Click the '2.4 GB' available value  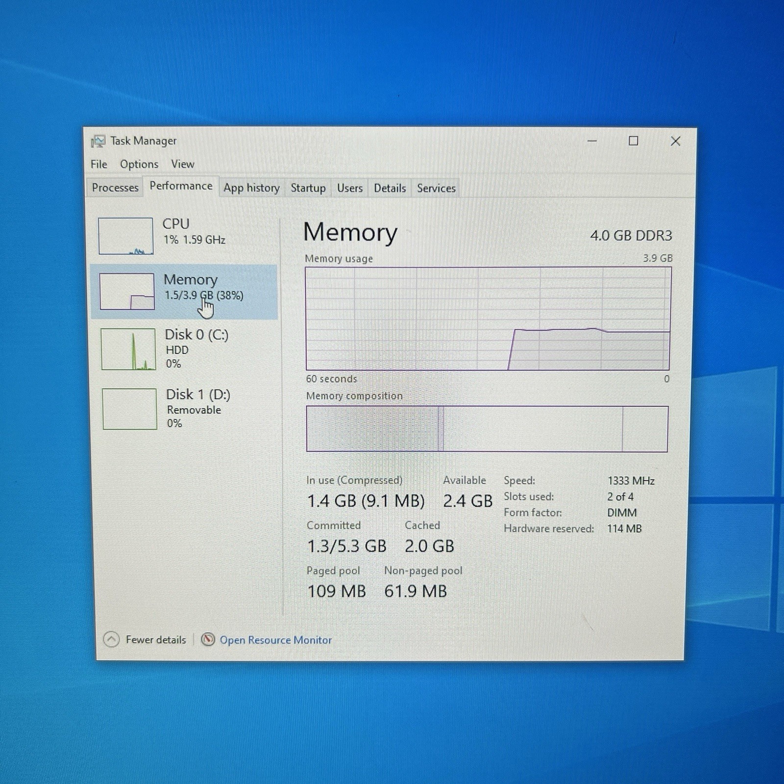click(468, 501)
